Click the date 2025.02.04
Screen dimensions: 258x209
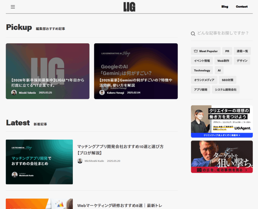point(134,93)
